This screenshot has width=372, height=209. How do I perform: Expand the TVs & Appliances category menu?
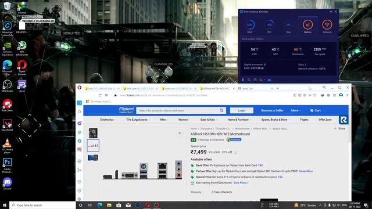[138, 120]
